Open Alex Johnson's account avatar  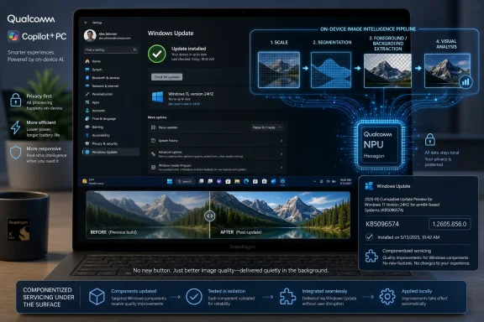[x=90, y=36]
